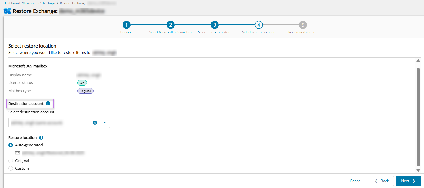Viewport: 424px width, 188px height.
Task: Click step 4 circle in wizard
Action: 259,25
